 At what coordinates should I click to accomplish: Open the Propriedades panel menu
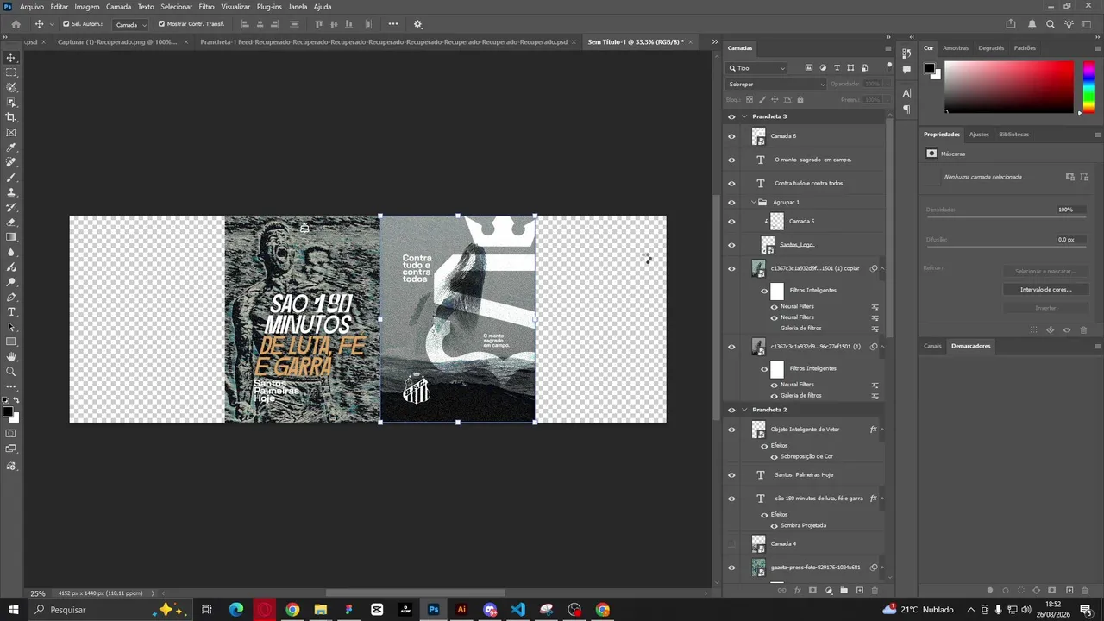click(x=1097, y=135)
